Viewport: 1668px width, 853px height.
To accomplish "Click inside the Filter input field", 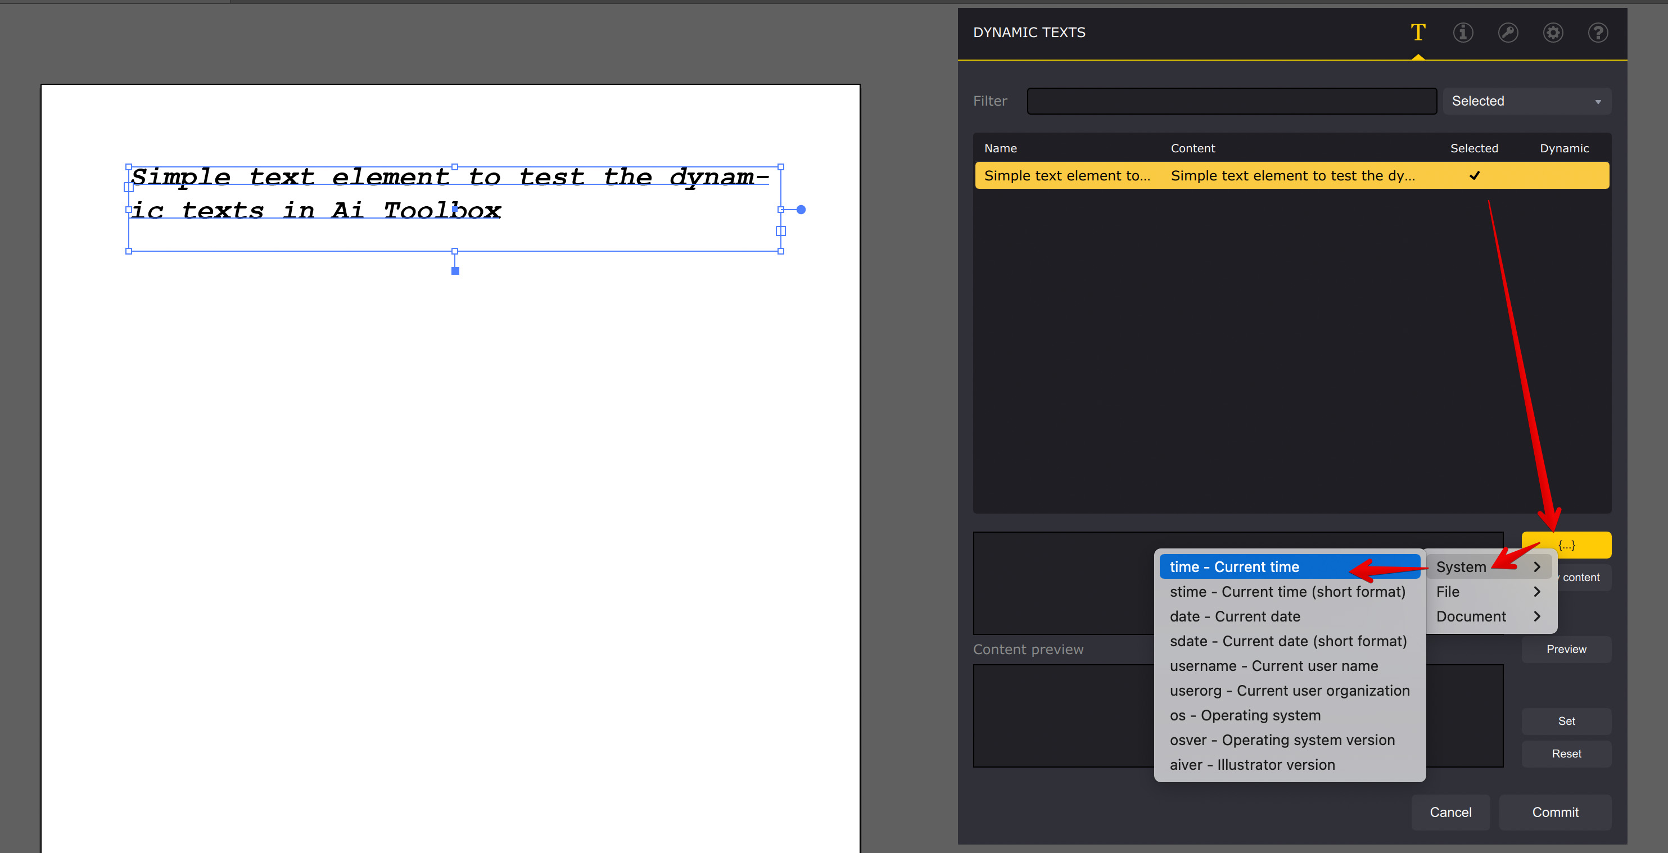I will [1230, 101].
